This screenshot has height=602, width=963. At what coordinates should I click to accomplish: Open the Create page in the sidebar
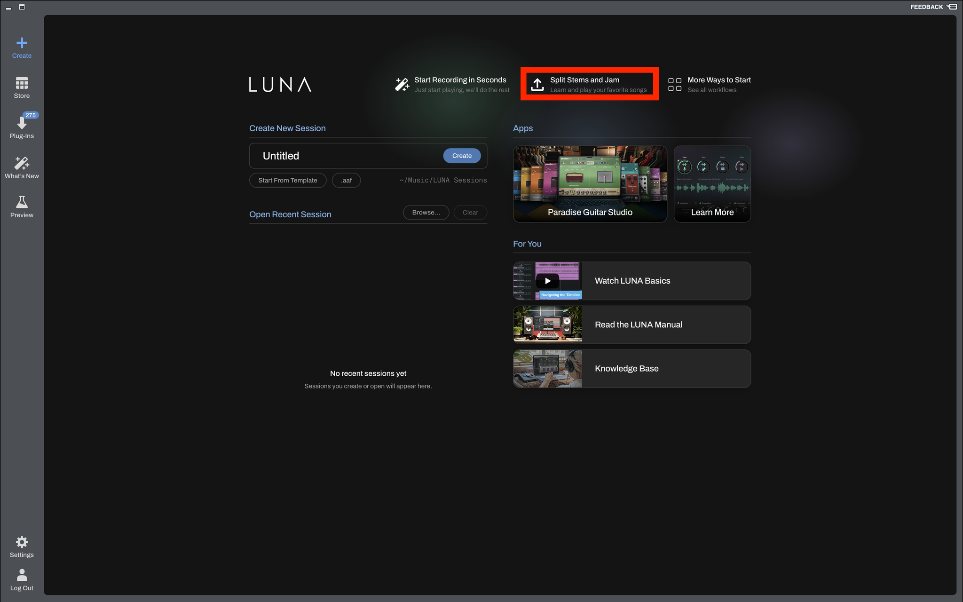[22, 48]
